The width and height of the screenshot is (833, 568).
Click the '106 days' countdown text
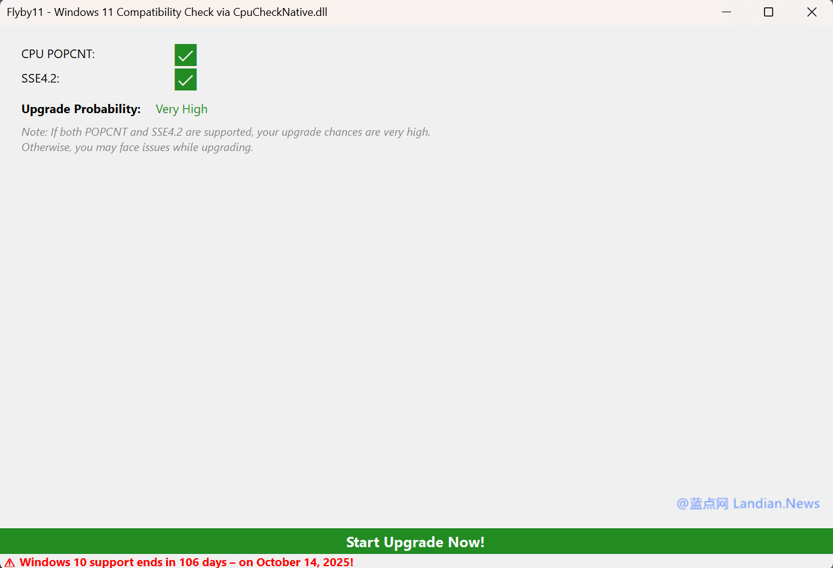click(203, 562)
